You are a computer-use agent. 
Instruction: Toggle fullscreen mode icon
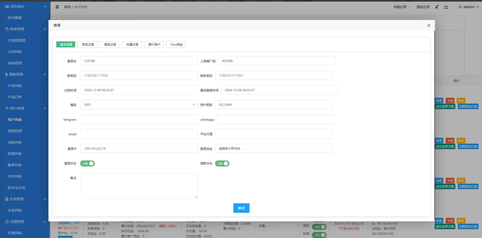pos(446,7)
